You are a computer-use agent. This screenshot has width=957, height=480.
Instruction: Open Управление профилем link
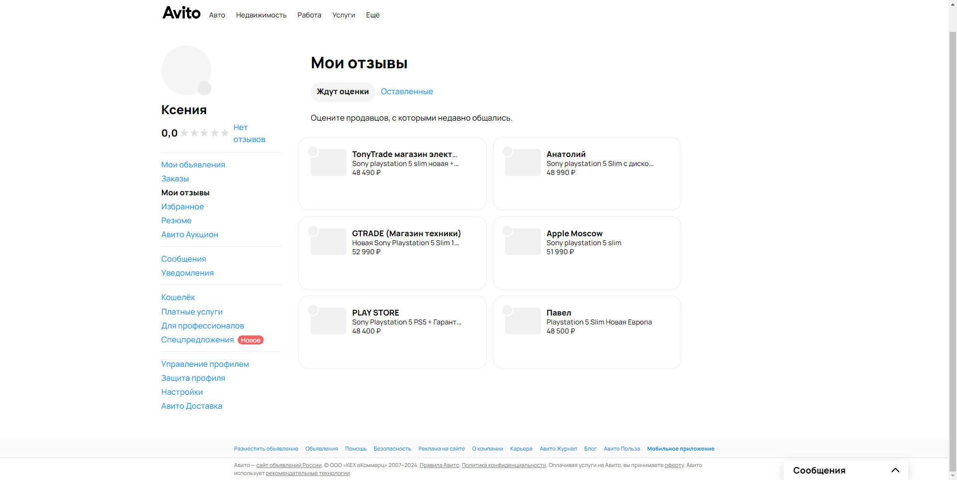click(205, 364)
